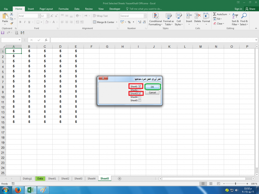Select column C header
The width and height of the screenshot is (259, 194).
point(45,47)
